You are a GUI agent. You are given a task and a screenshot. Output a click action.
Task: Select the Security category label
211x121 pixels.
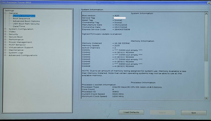[13, 34]
